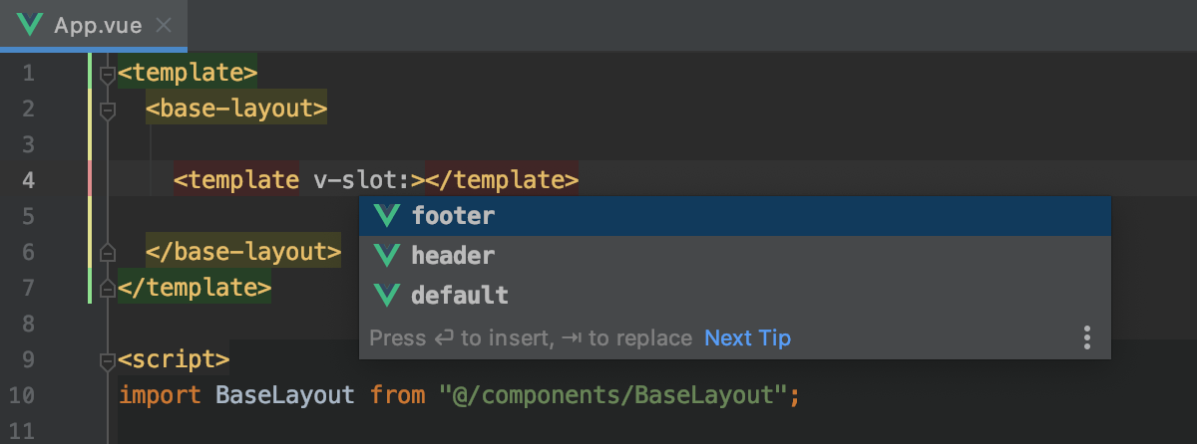The width and height of the screenshot is (1197, 444).
Task: Collapse the opening template block on line 1
Action: pos(108,73)
